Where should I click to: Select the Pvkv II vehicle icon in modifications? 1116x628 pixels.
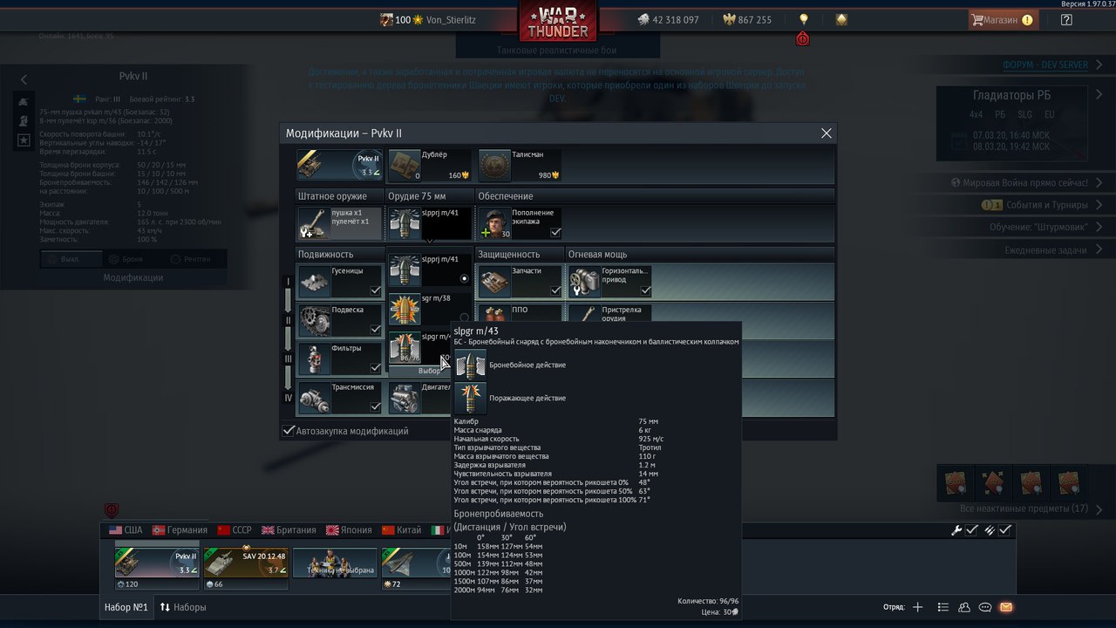coord(340,164)
